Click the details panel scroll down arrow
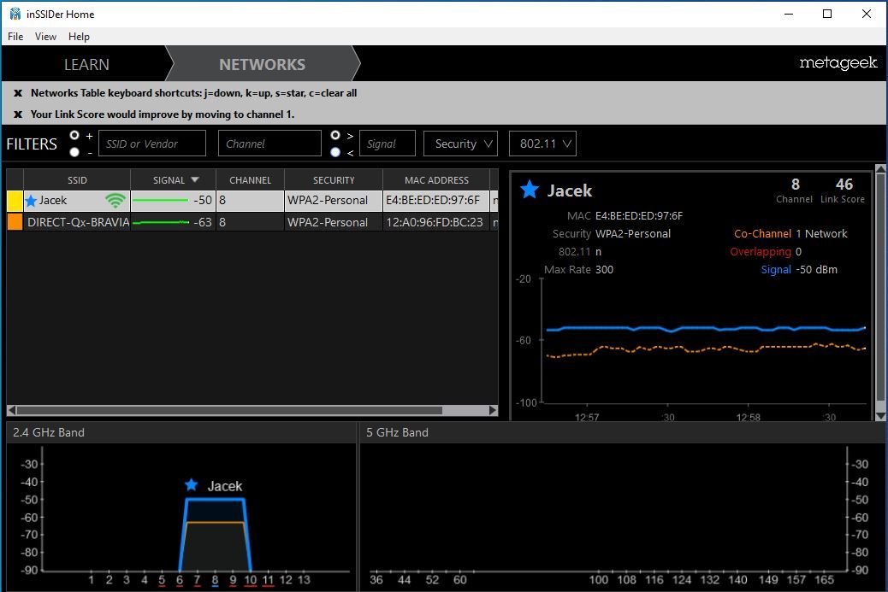The height and width of the screenshot is (592, 888). click(880, 416)
